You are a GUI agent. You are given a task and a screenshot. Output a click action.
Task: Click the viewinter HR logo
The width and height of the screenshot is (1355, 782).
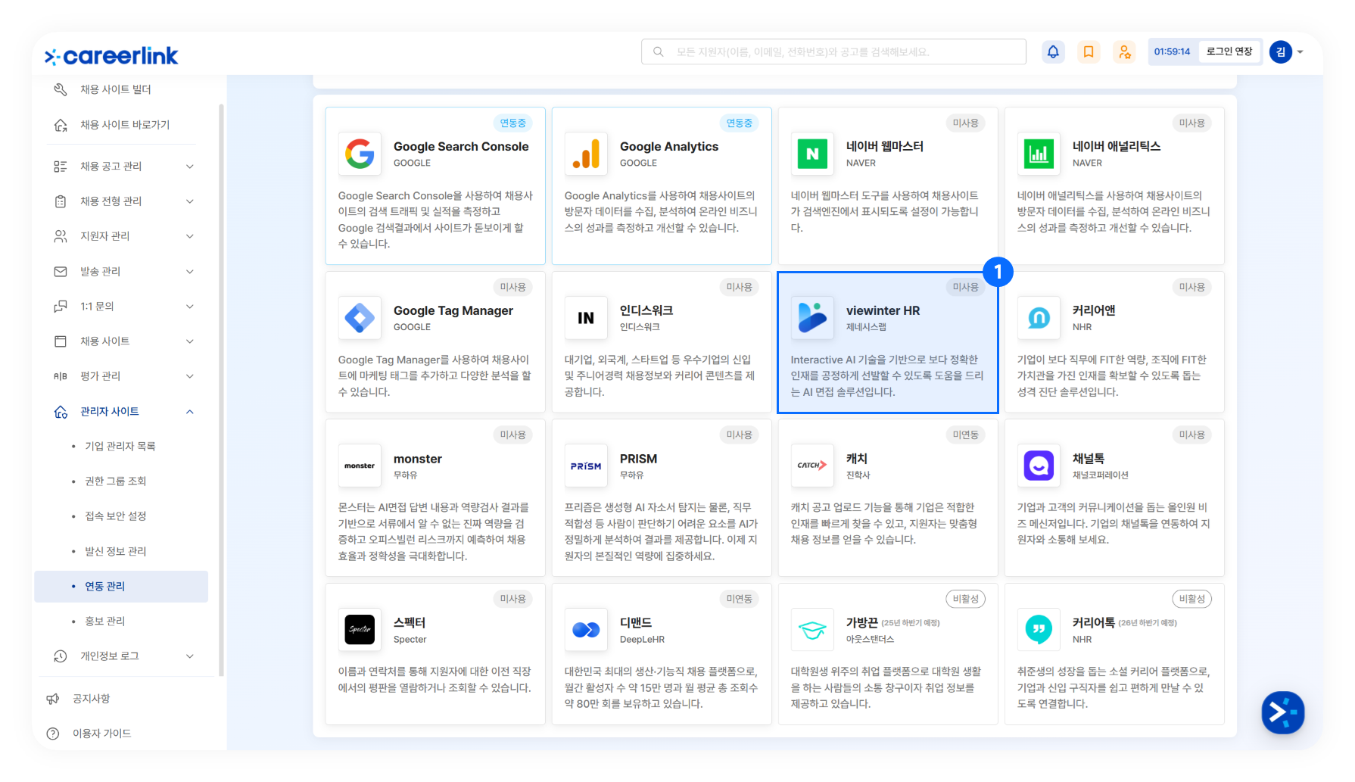tap(812, 318)
